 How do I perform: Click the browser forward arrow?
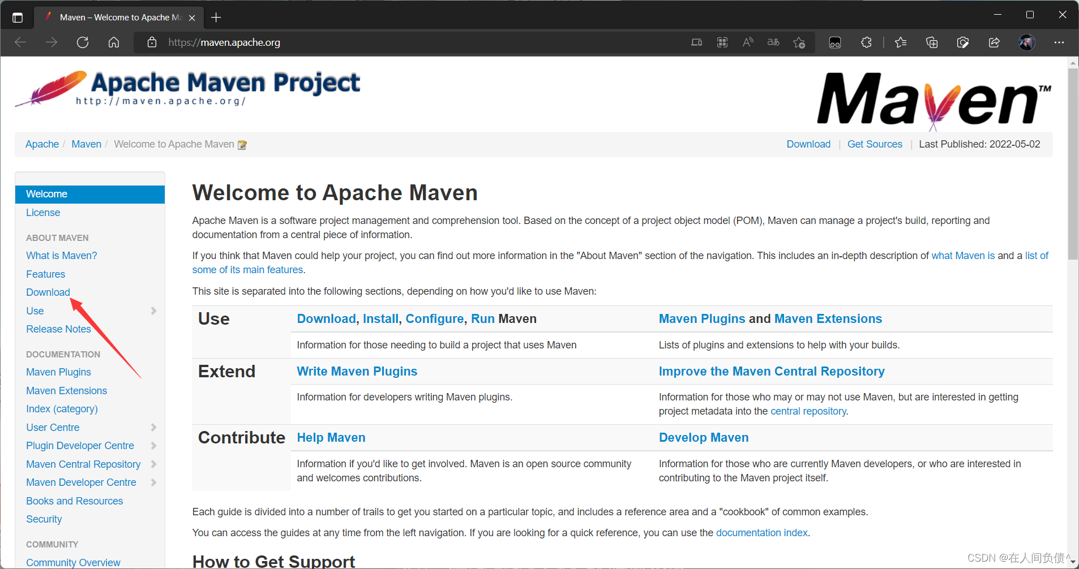pyautogui.click(x=52, y=42)
